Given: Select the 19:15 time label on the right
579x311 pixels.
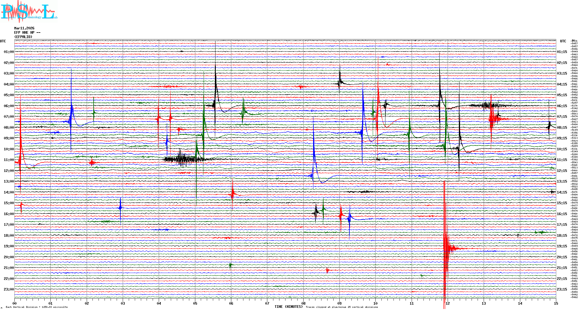Looking at the screenshot, I should 562,246.
